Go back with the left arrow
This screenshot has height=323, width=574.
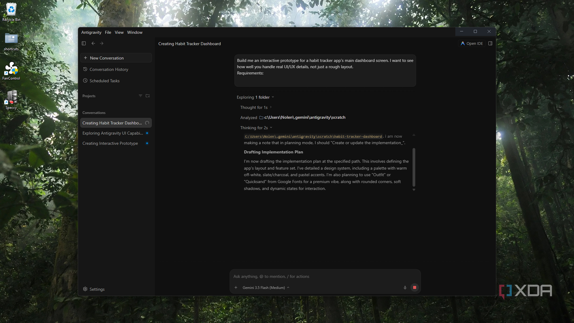[x=93, y=44]
